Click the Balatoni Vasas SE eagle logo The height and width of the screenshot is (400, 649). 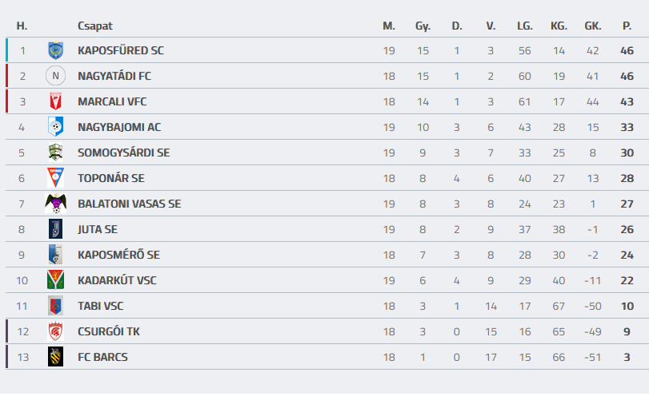(x=55, y=204)
